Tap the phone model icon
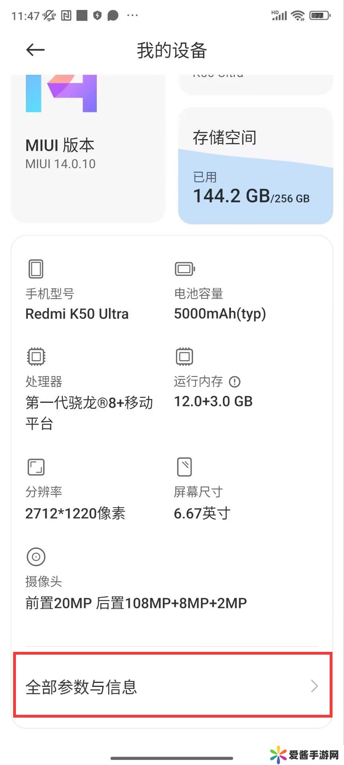This screenshot has width=344, height=765. 36,269
